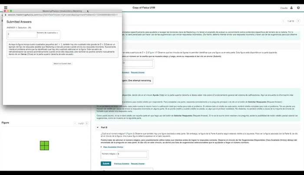Click the One attempt remaining message
Viewport: 304px width, 175px height.
139,81
